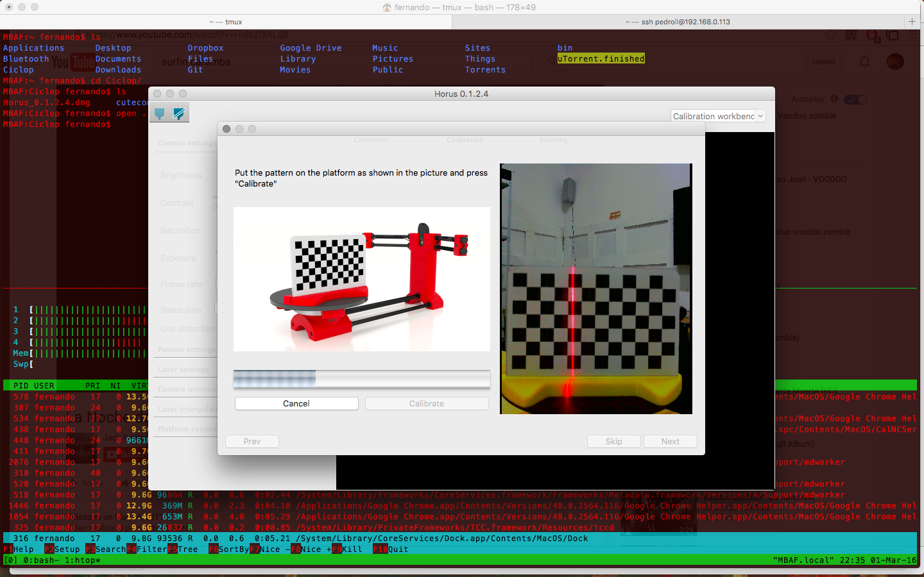Click the Calibrate button in the wizard
Image resolution: width=924 pixels, height=577 pixels.
(427, 403)
